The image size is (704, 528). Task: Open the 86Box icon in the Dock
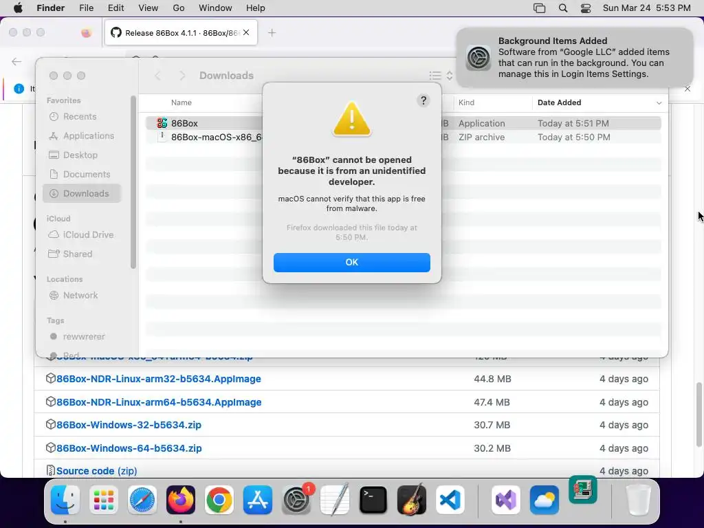tap(583, 489)
